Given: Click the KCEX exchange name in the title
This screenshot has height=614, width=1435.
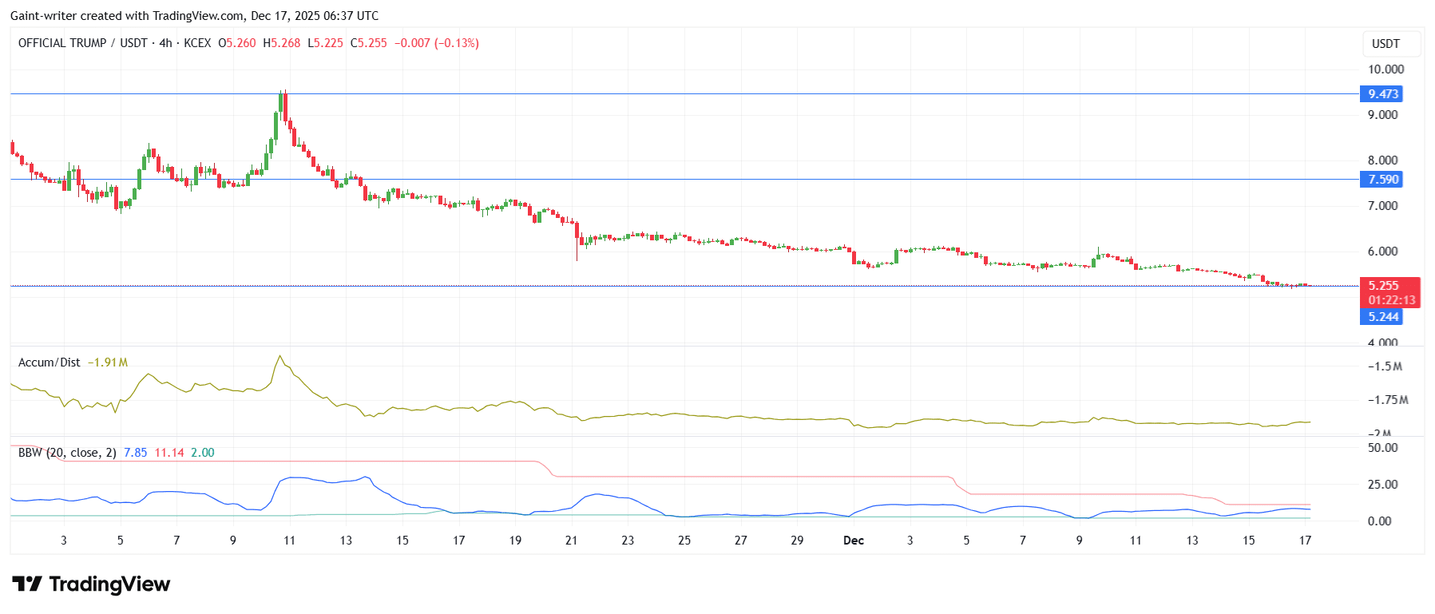Looking at the screenshot, I should tap(197, 43).
